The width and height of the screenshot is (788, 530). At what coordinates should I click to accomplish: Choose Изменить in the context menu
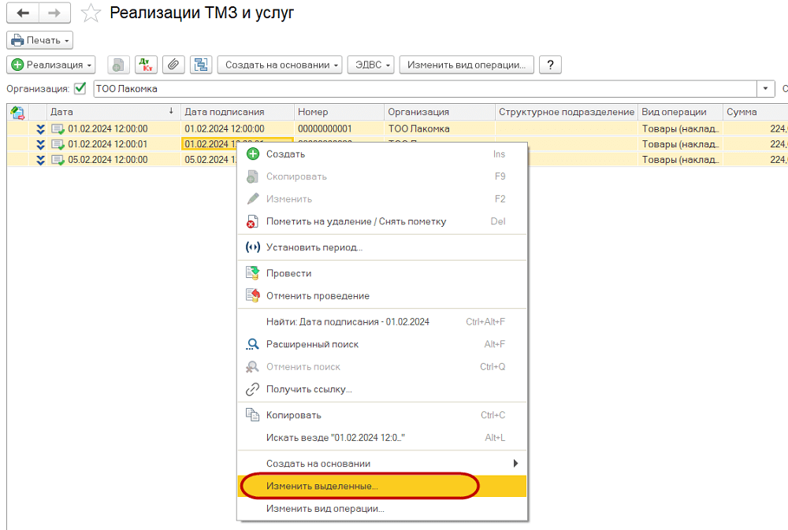[x=382, y=199]
